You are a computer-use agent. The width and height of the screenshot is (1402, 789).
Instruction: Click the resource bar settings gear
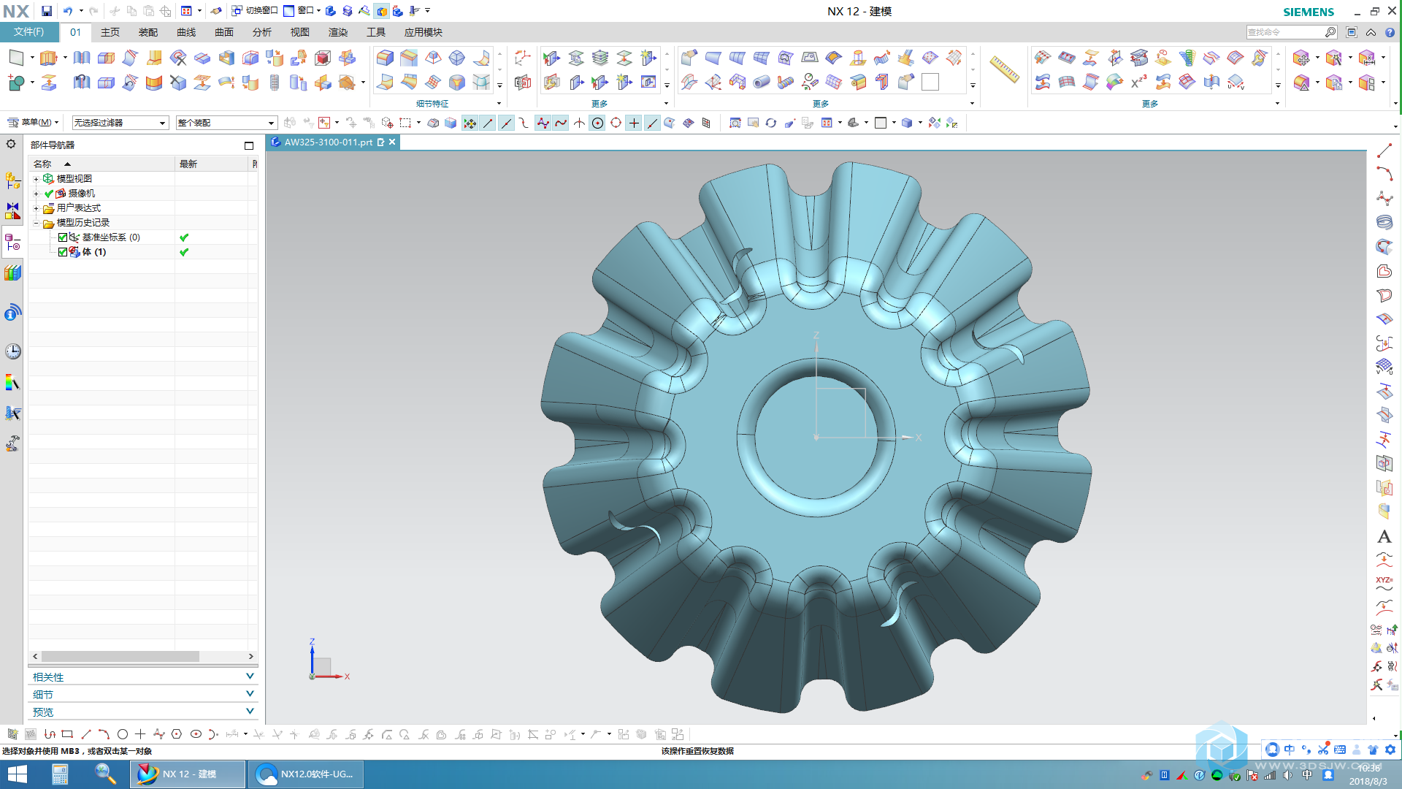click(x=11, y=144)
